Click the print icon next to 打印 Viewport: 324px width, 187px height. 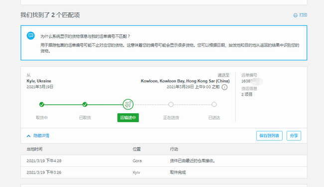point(296,15)
